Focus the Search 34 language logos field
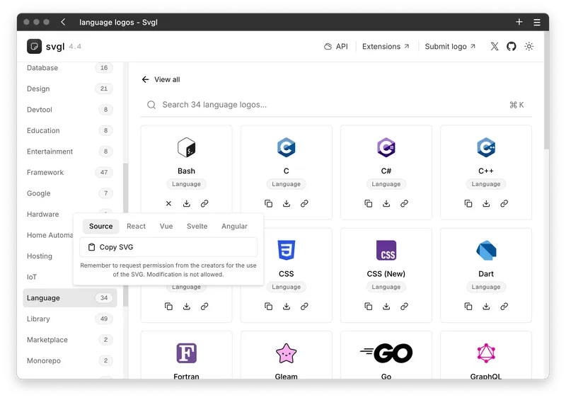566x400 pixels. [x=335, y=105]
